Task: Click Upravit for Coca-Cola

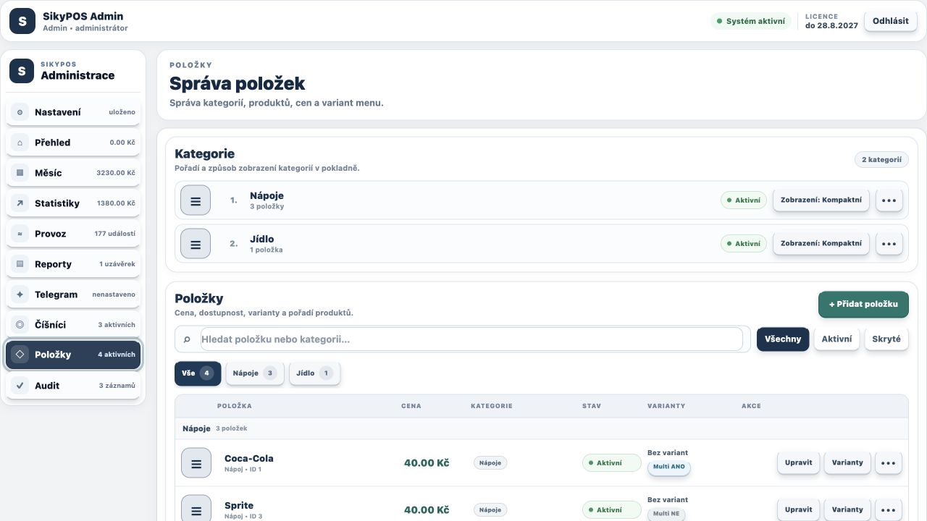Action: coord(799,463)
